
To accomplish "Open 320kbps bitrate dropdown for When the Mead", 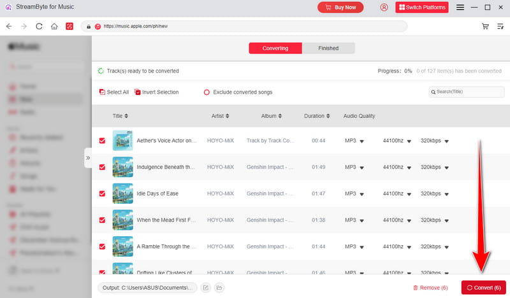I will (x=446, y=220).
